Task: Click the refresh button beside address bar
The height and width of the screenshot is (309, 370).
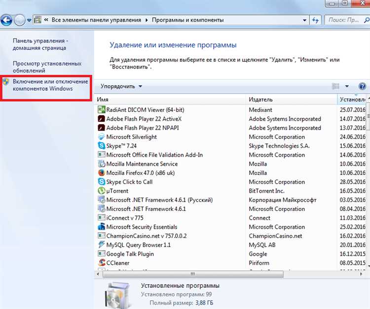Action: point(315,20)
